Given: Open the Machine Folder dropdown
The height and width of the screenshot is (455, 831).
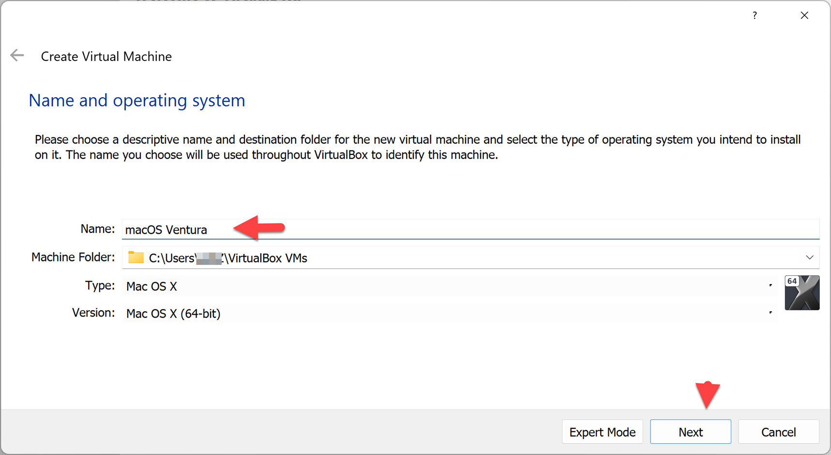Looking at the screenshot, I should [809, 257].
